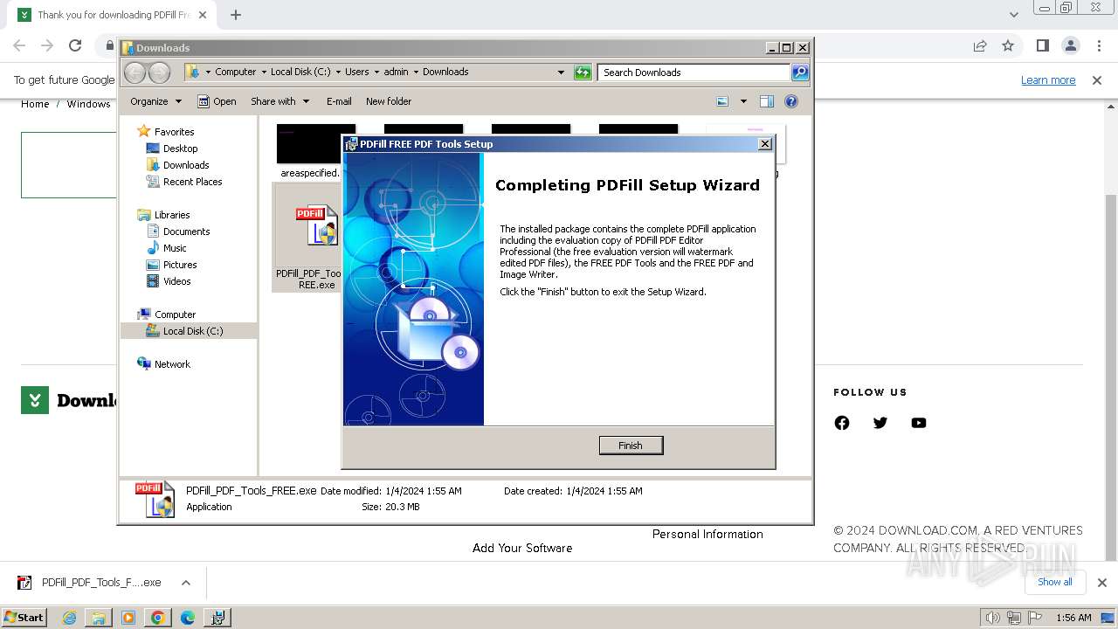Open Google Chrome taskbar icon
The image size is (1118, 629).
tap(157, 618)
